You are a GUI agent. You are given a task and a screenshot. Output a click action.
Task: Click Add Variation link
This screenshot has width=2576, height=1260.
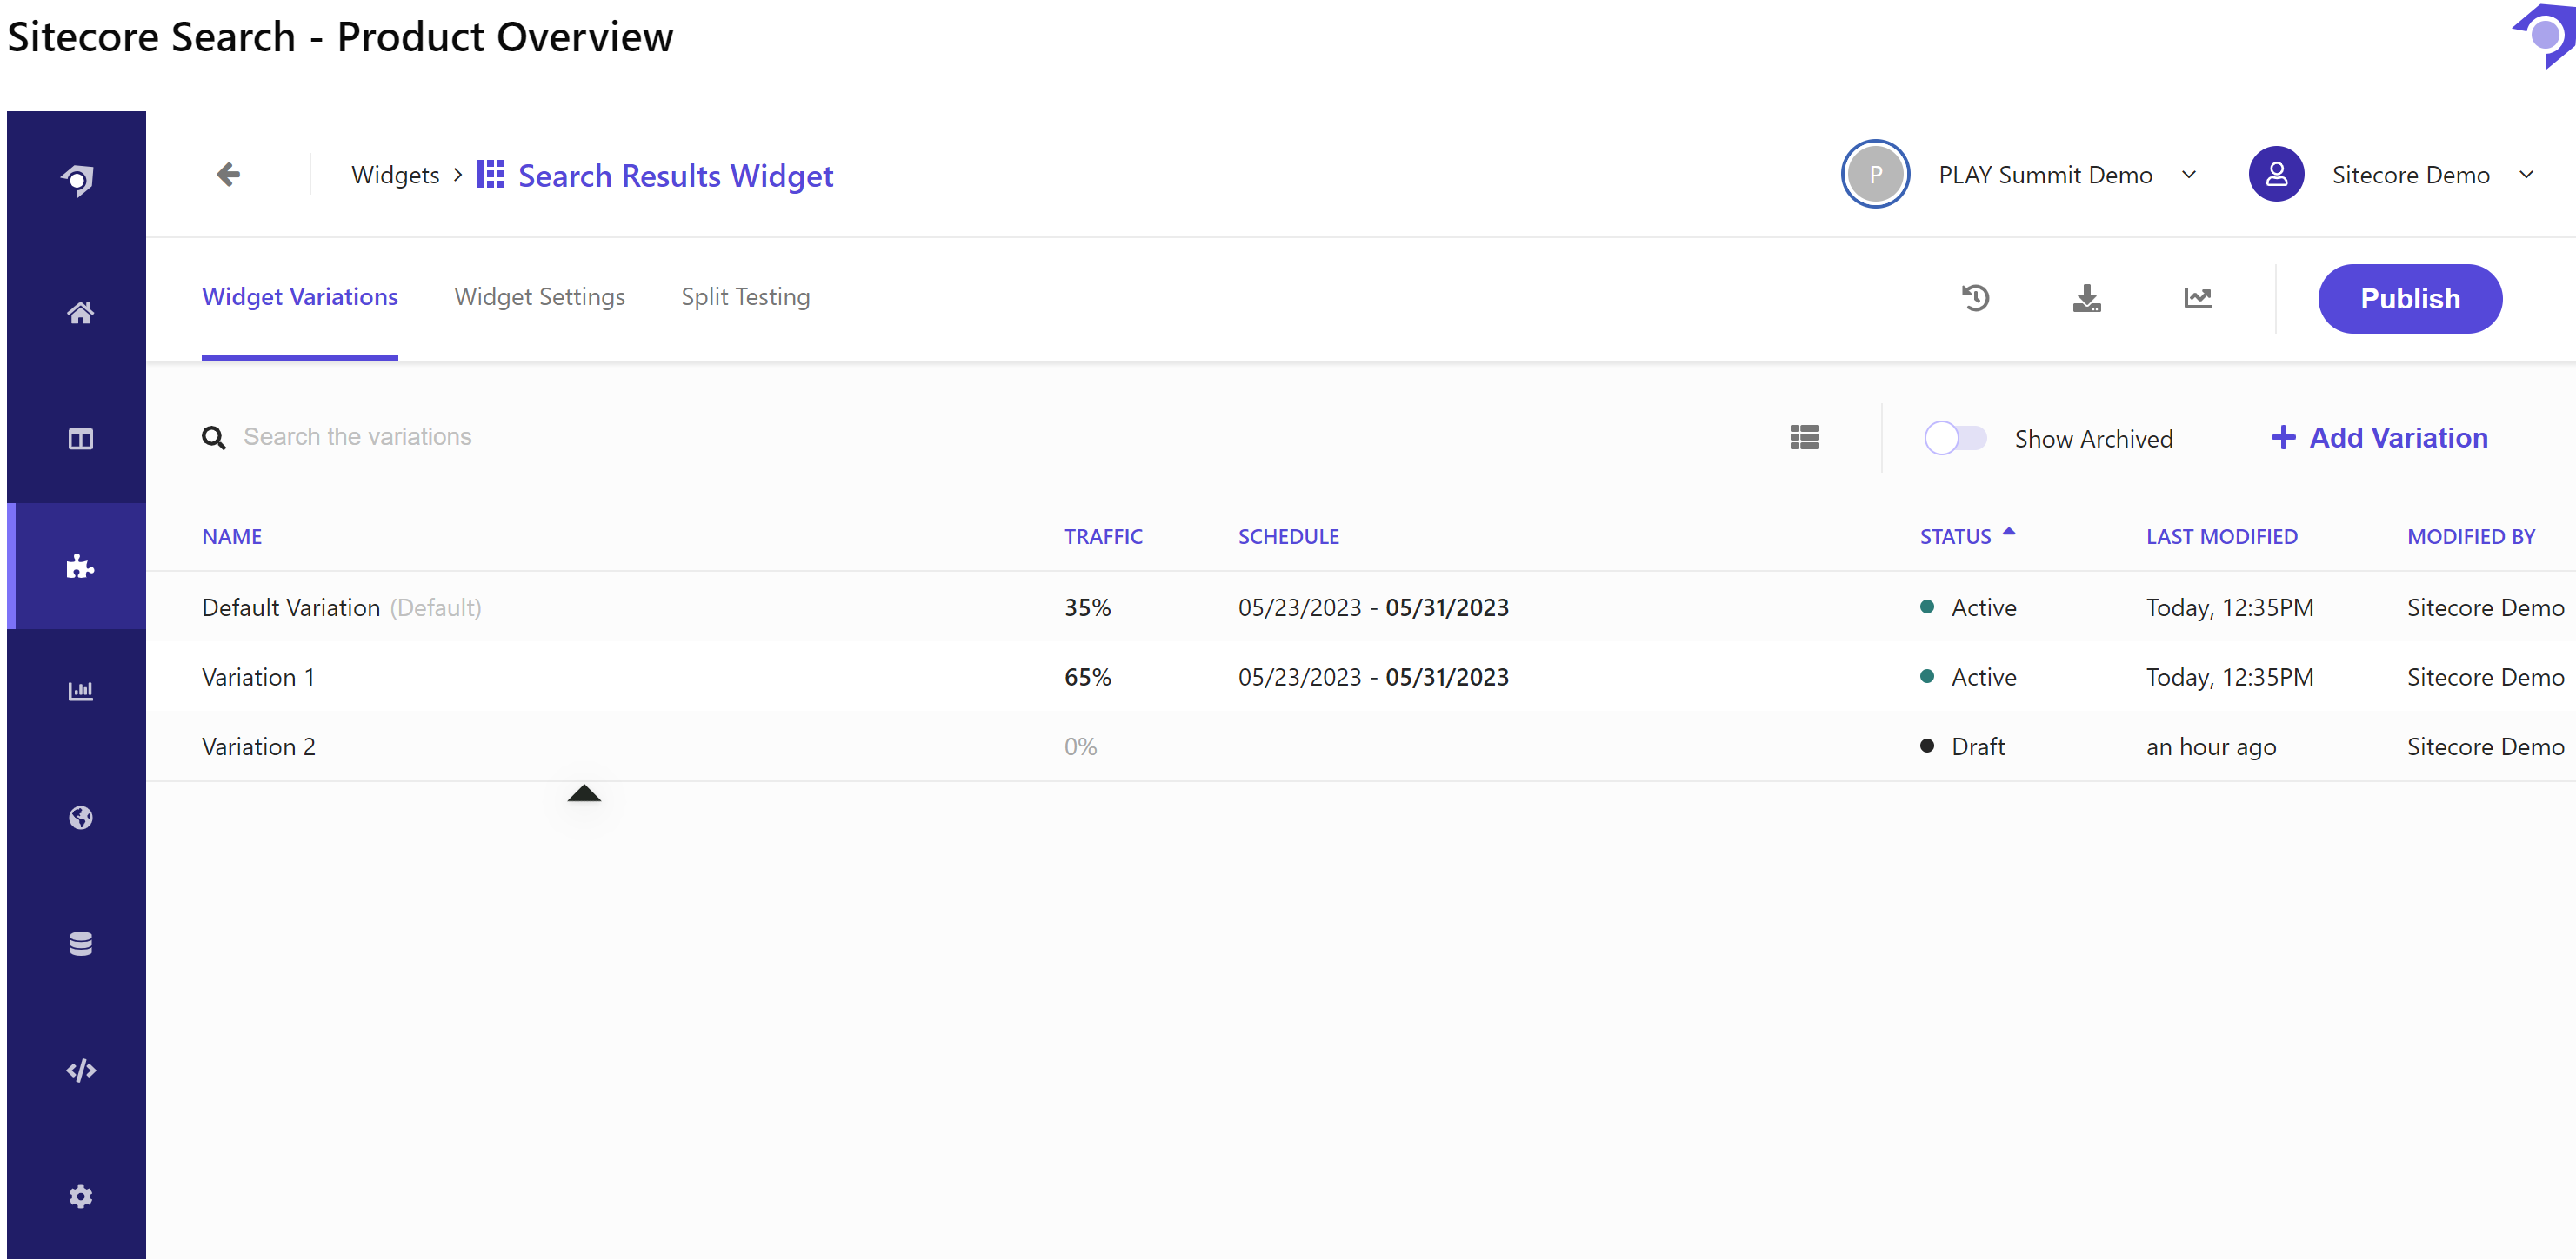click(2379, 438)
